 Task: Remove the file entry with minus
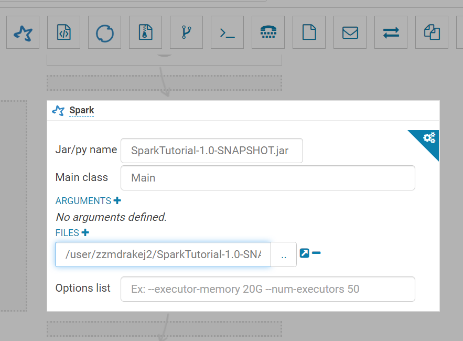coord(316,253)
